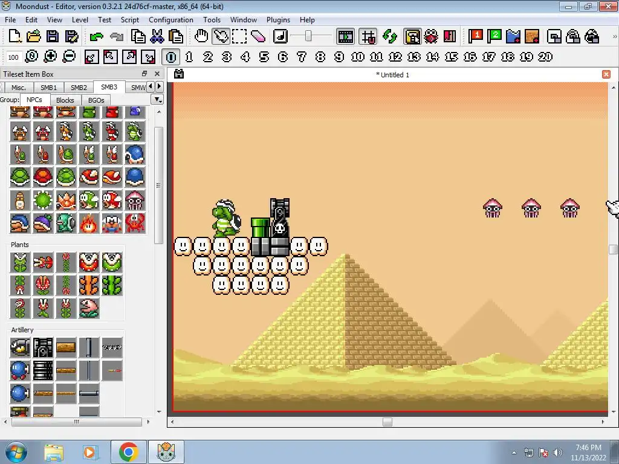Select the BGOs group tab
Viewport: 619px width, 464px height.
(96, 100)
